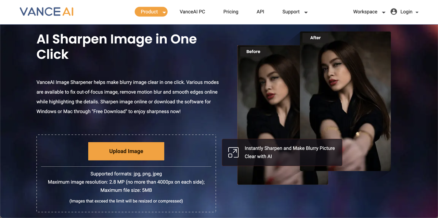This screenshot has width=438, height=218.
Task: Click the user account avatar icon
Action: (394, 12)
